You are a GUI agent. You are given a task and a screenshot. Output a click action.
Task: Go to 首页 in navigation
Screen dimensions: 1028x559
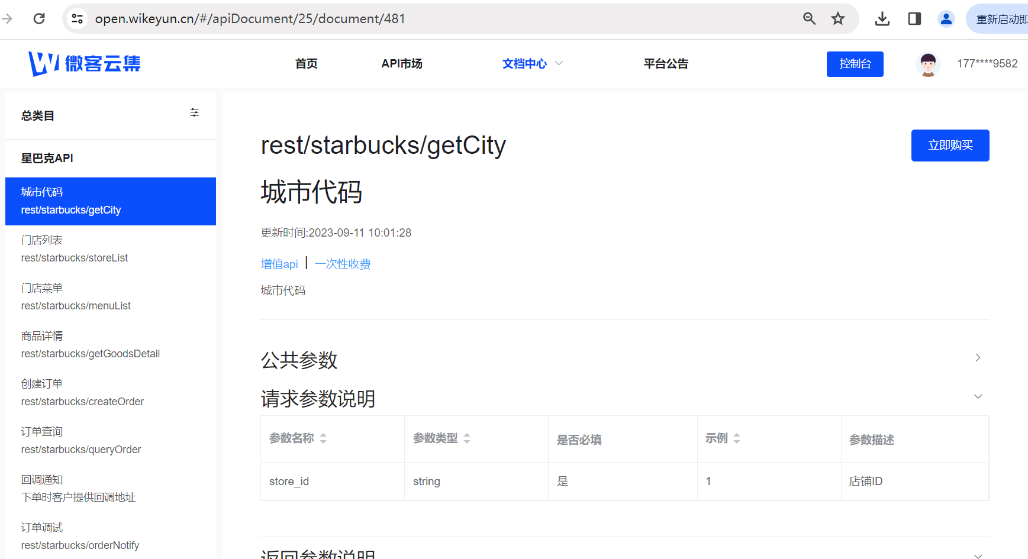(x=307, y=63)
